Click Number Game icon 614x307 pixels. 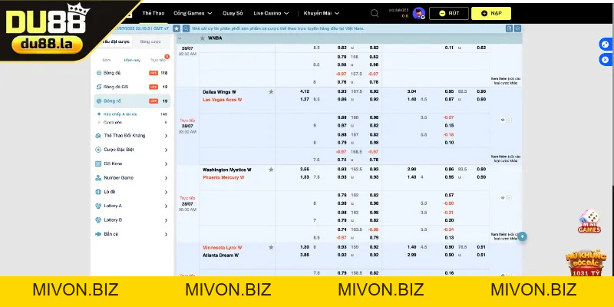pyautogui.click(x=98, y=178)
